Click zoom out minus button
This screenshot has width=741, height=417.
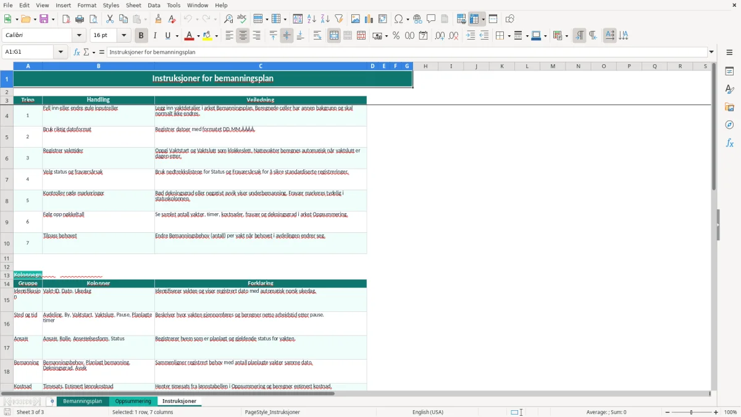coord(668,412)
